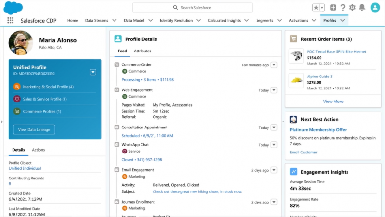
Task: Open the Identity Resolution tab
Action: pyautogui.click(x=176, y=20)
